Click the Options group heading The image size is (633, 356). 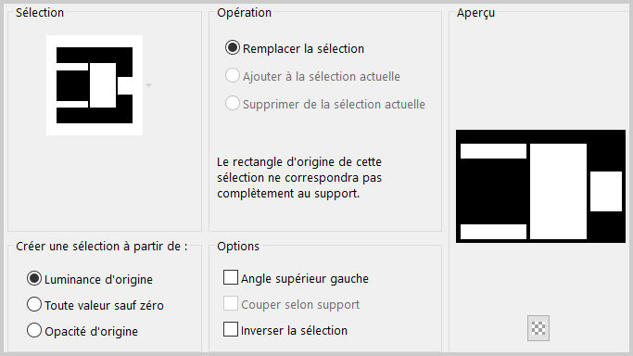click(x=238, y=247)
